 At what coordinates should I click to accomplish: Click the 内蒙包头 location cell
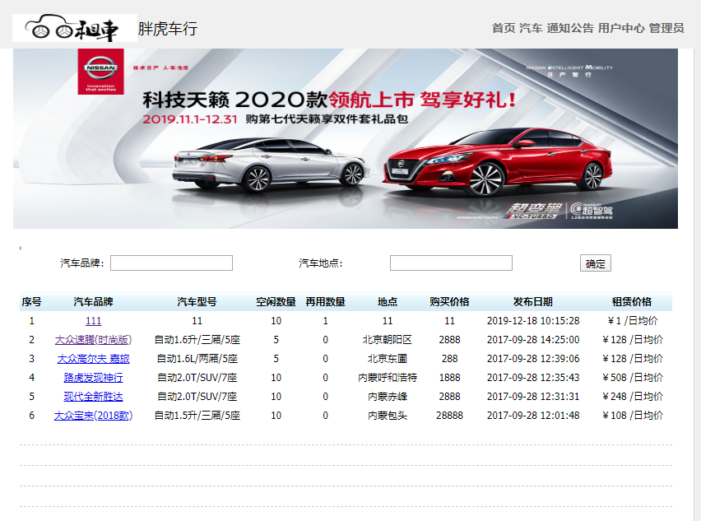[x=388, y=416]
